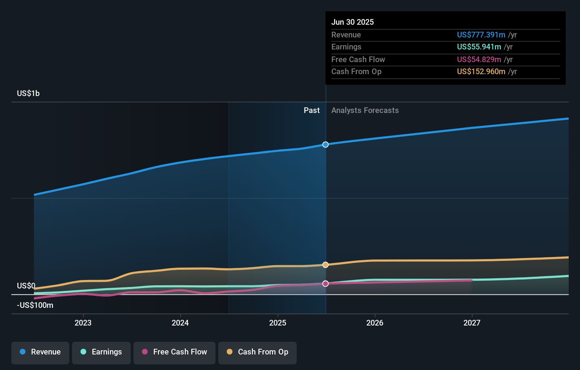Click the US$1b y-axis label
Image resolution: width=580 pixels, height=370 pixels.
pyautogui.click(x=28, y=93)
